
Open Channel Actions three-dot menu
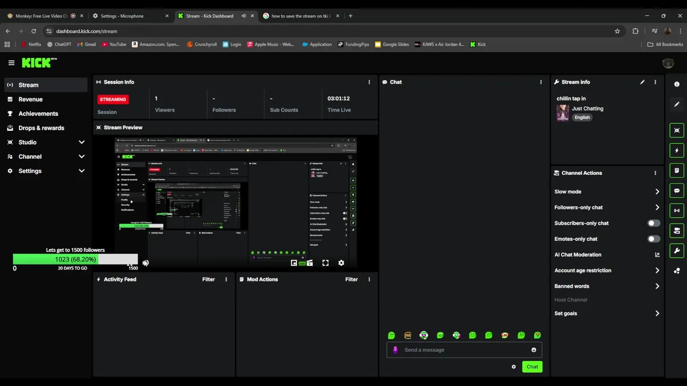point(655,173)
